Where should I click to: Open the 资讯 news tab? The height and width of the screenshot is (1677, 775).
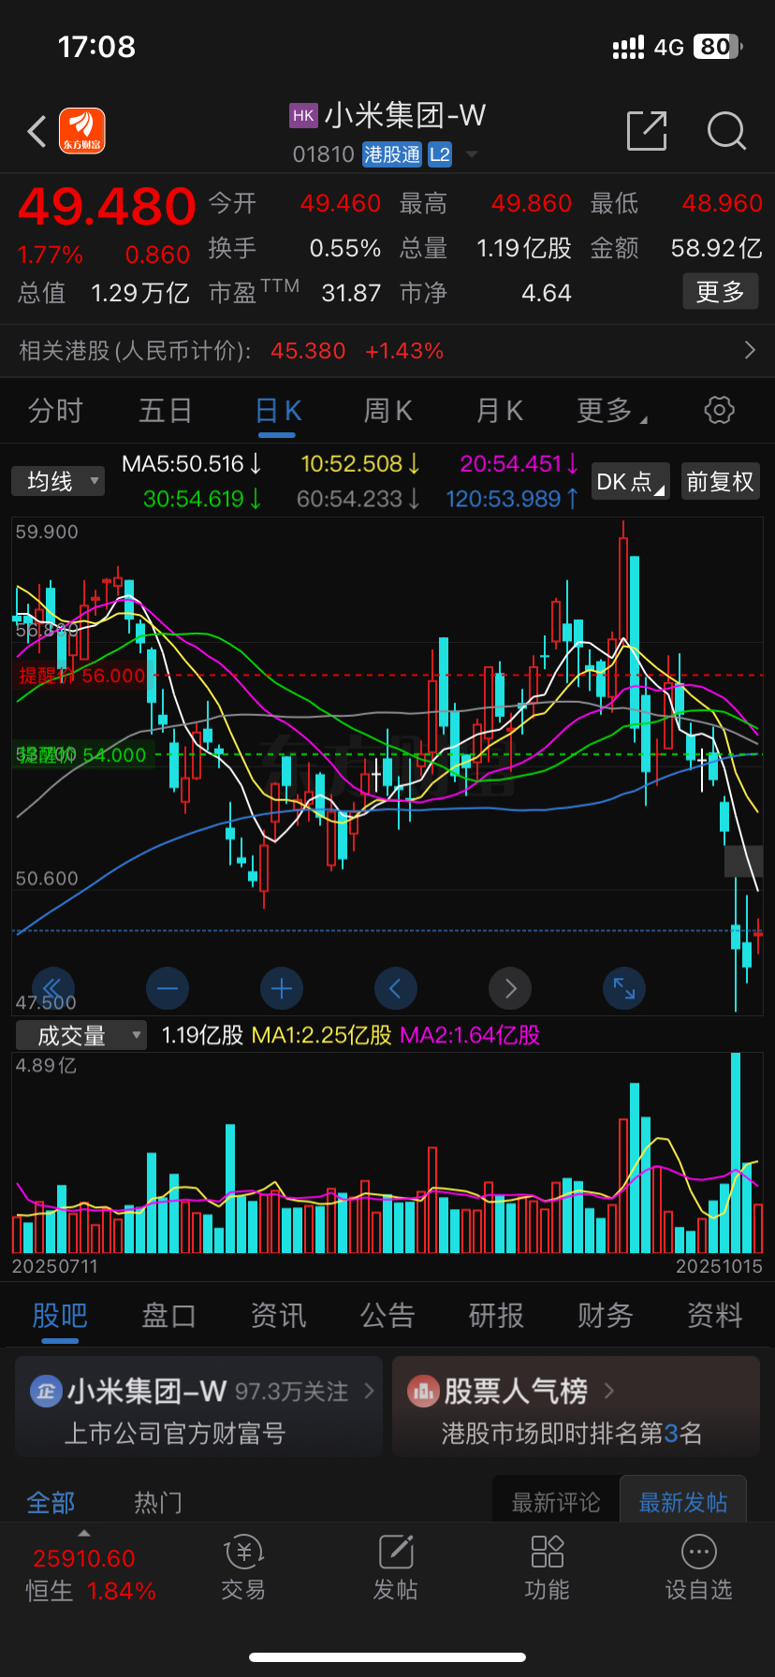click(278, 1316)
